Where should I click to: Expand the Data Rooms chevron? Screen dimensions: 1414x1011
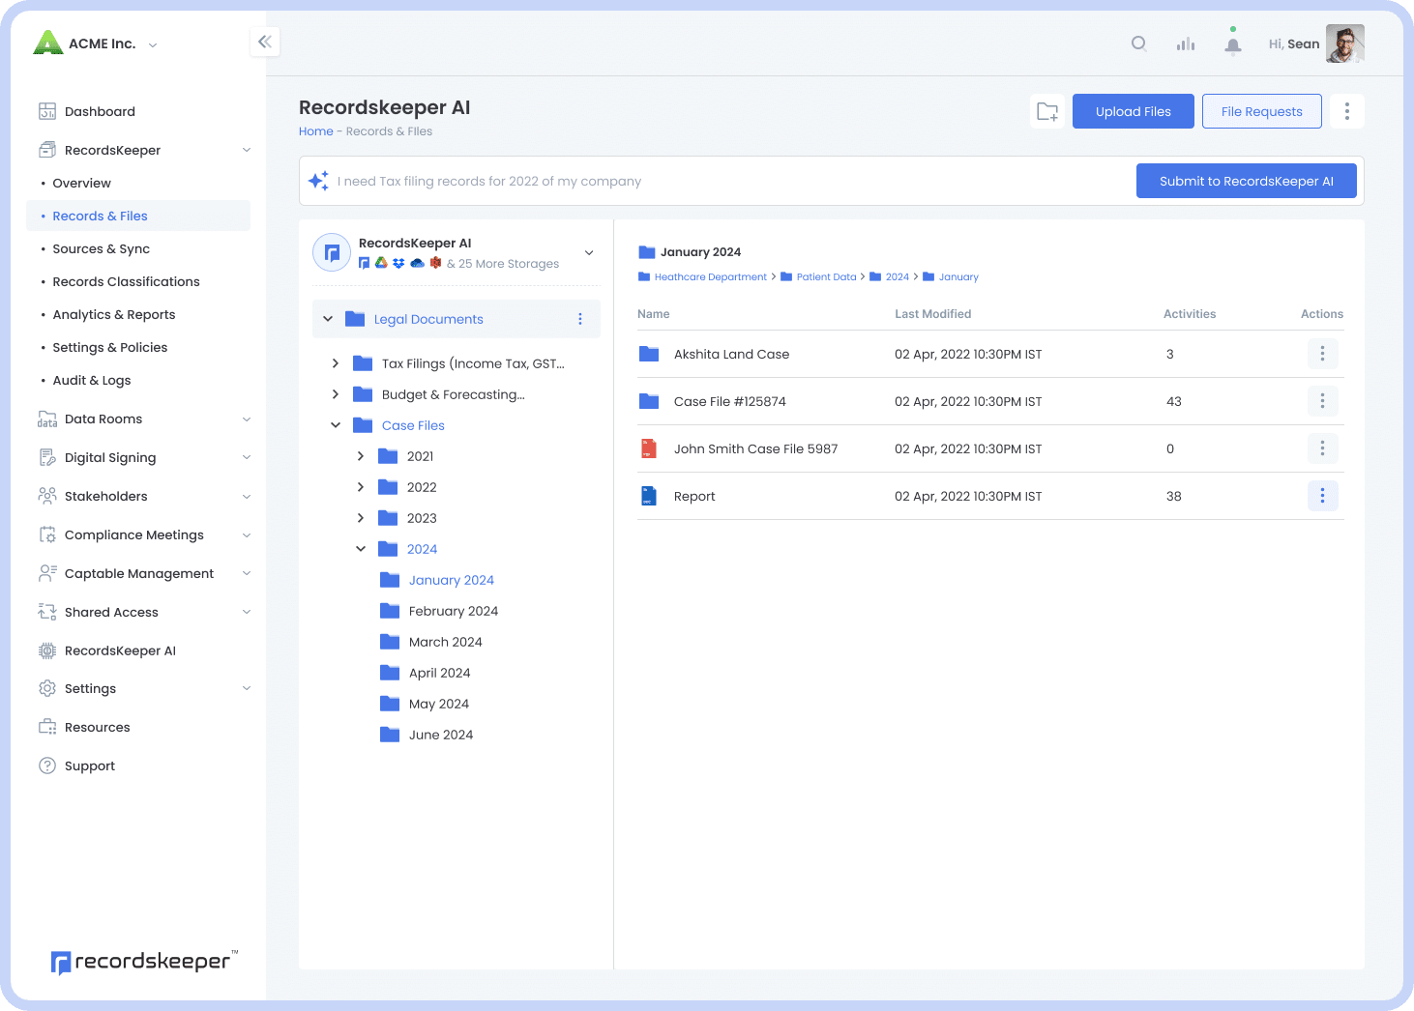[x=247, y=419]
